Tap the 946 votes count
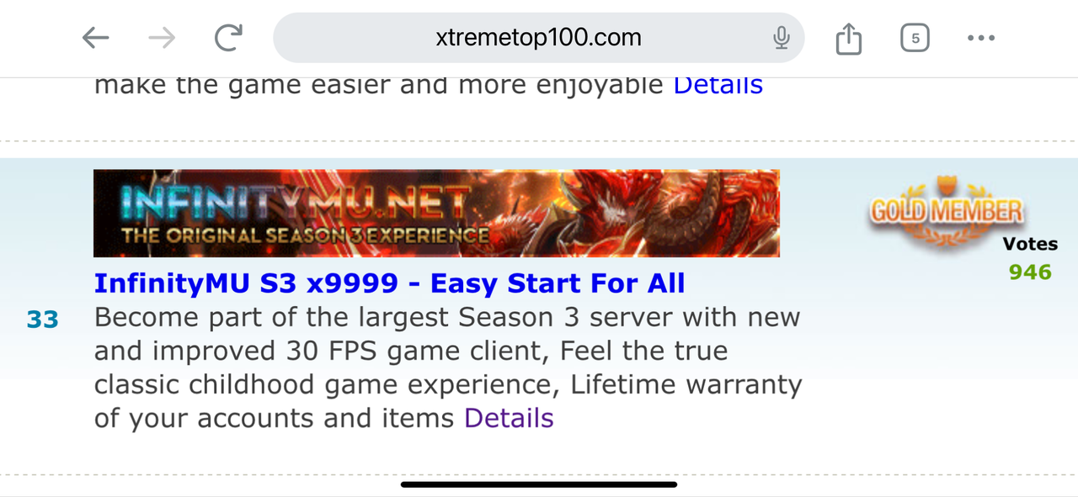Image resolution: width=1078 pixels, height=497 pixels. pos(1031,272)
